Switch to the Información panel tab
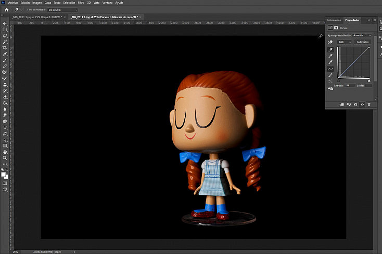Image resolution: width=382 pixels, height=254 pixels. [334, 20]
